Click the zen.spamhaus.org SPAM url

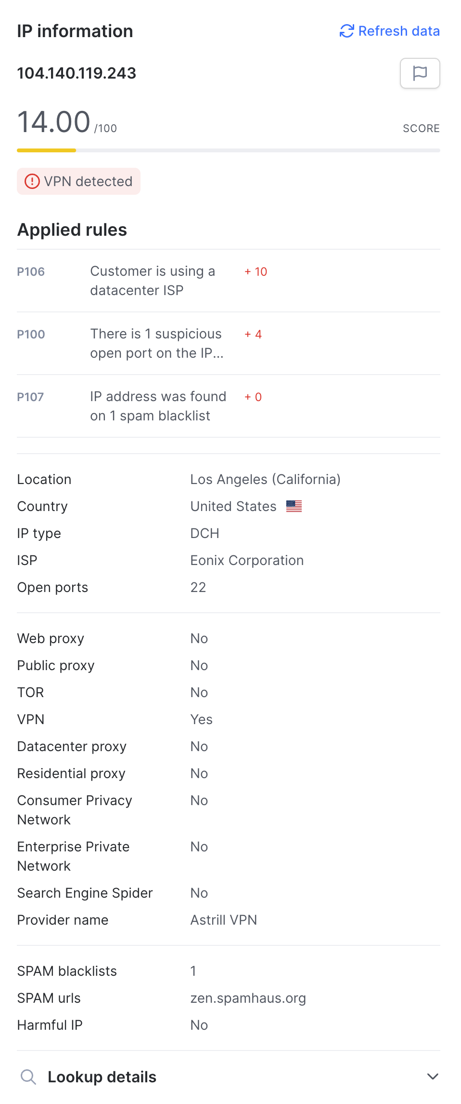point(248,998)
